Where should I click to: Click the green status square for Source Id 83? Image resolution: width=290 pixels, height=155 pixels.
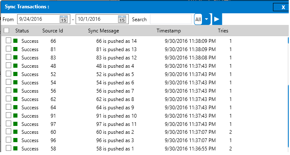tap(15, 57)
